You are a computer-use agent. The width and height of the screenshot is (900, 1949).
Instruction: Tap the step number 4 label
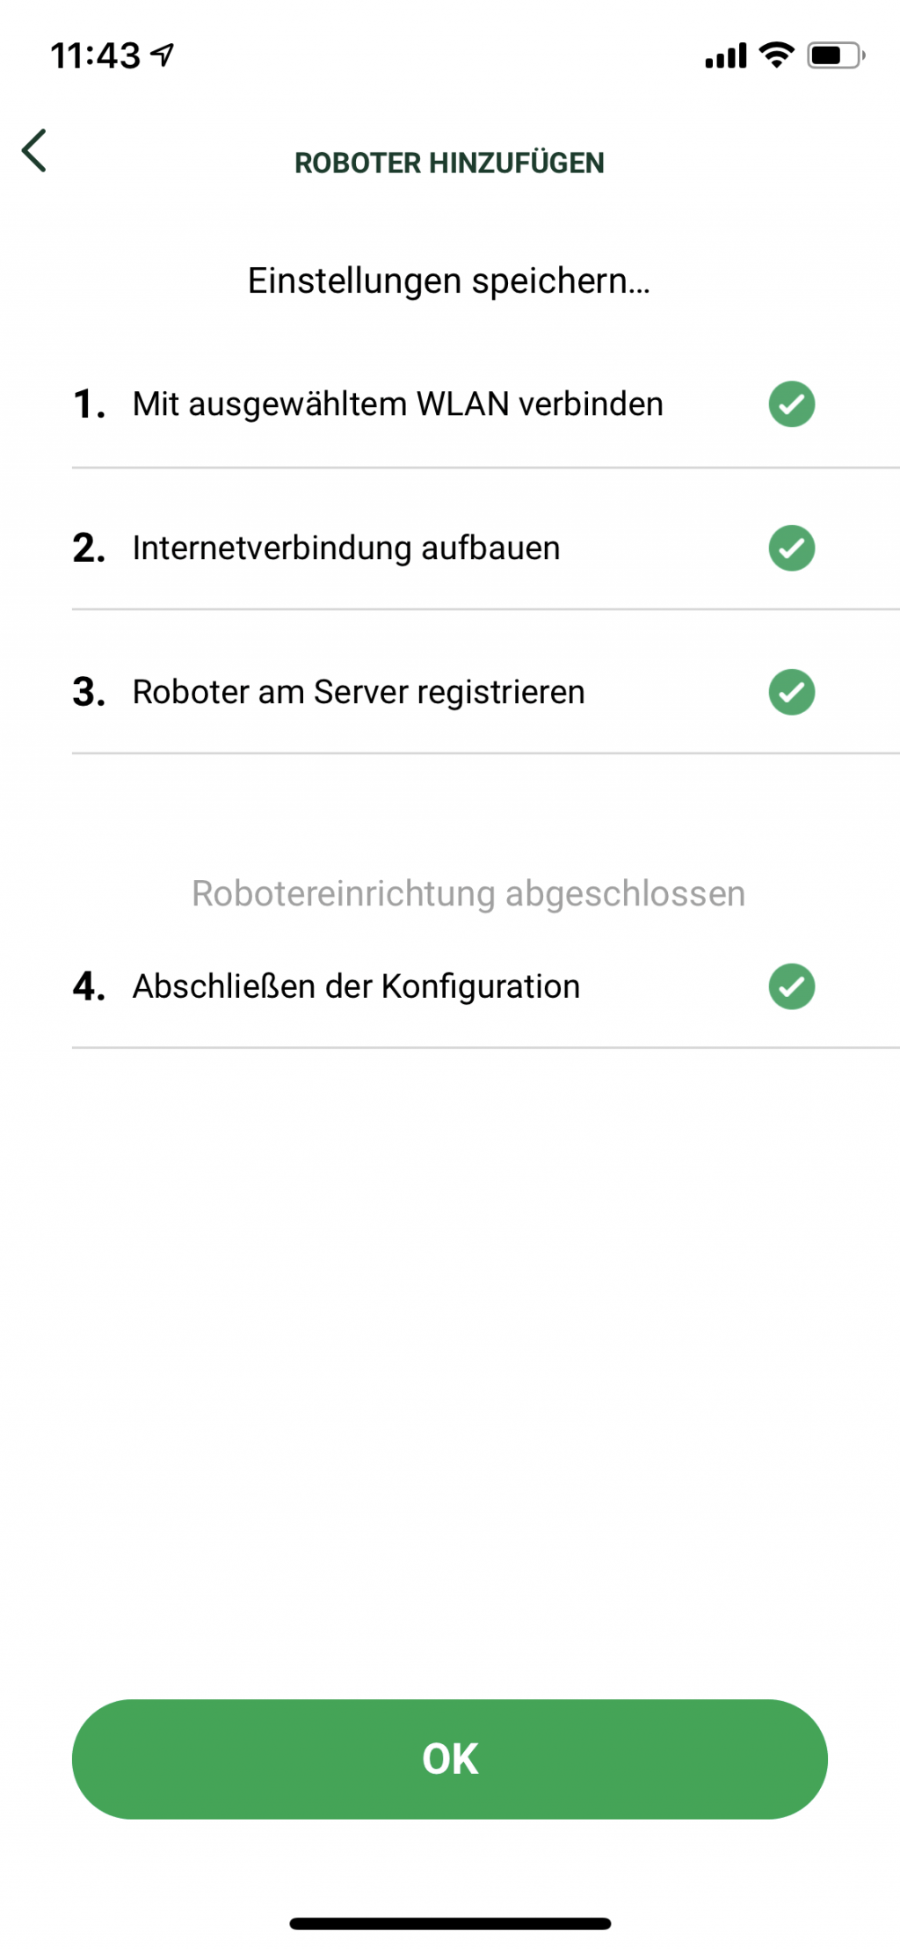88,986
